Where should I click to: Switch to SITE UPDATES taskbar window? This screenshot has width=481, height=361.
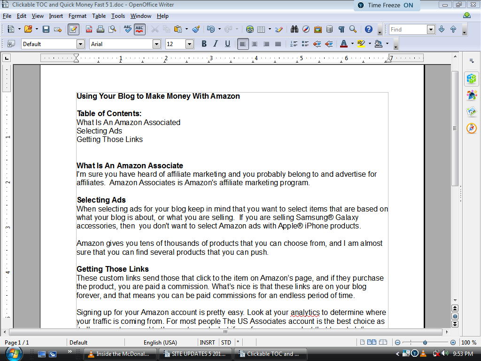(195, 354)
